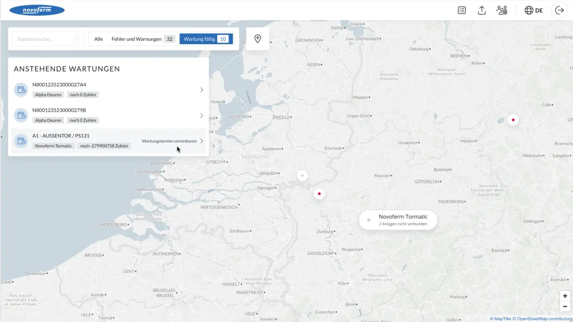Viewport: 573px width, 322px height.
Task: Open maintenance entry N8001235230000279B
Action: pos(109,115)
